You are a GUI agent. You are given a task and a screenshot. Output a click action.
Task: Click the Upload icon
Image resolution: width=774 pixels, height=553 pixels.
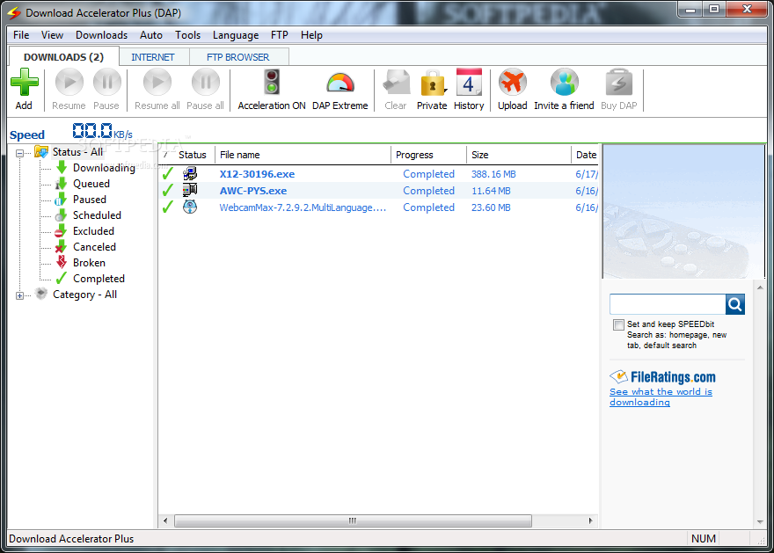512,85
